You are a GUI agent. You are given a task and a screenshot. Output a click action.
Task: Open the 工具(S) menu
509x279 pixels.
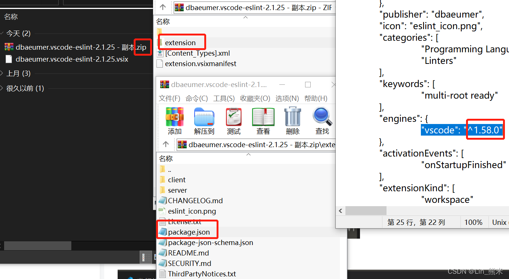click(224, 98)
